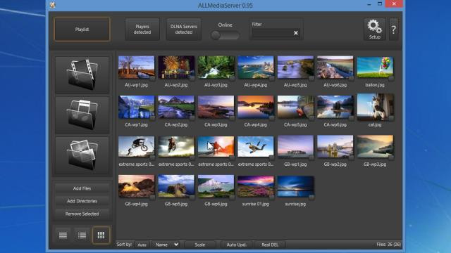This screenshot has height=253, width=451.
Task: Tick checkbox on AU-wp1.jpg thumbnail
Action: 152,78
